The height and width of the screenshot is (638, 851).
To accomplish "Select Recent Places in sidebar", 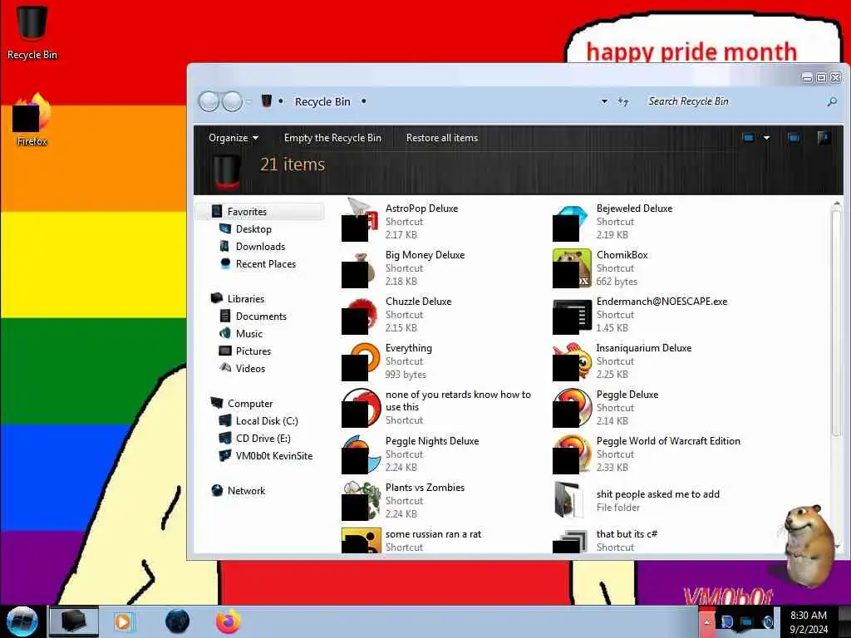I will (265, 263).
